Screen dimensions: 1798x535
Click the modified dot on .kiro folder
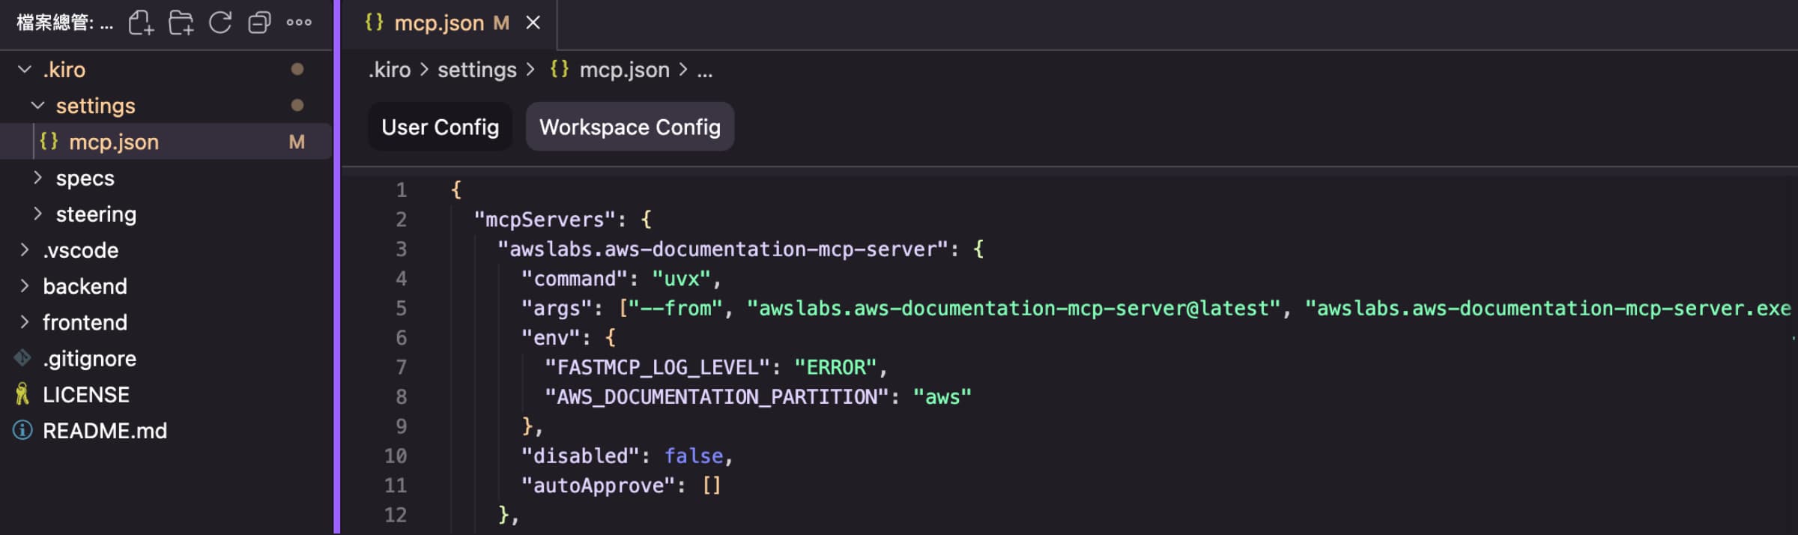297,69
